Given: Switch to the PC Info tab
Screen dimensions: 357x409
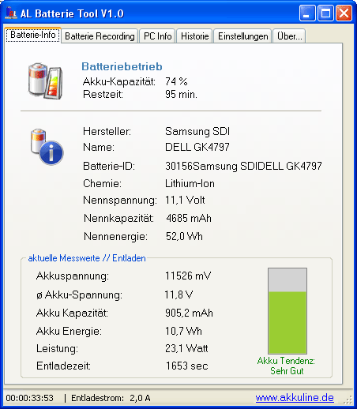Looking at the screenshot, I should (x=157, y=36).
